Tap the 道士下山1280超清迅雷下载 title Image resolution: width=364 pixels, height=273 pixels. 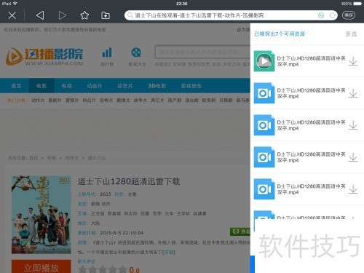point(129,181)
